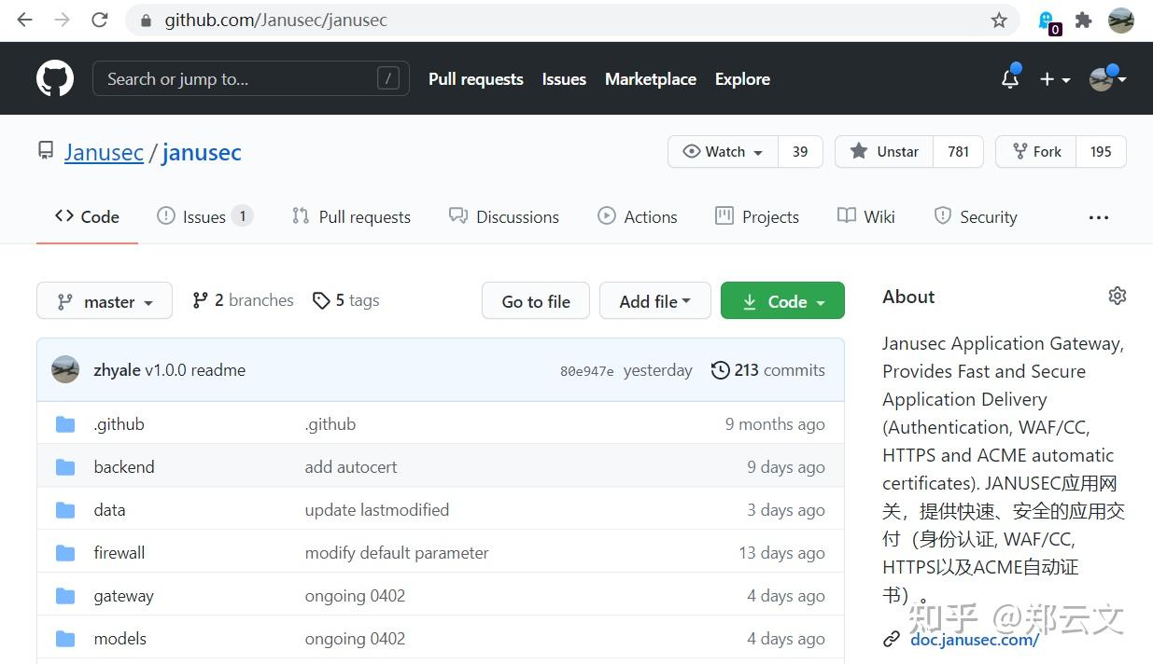Expand the Add file dropdown
The image size is (1153, 664).
click(x=654, y=301)
